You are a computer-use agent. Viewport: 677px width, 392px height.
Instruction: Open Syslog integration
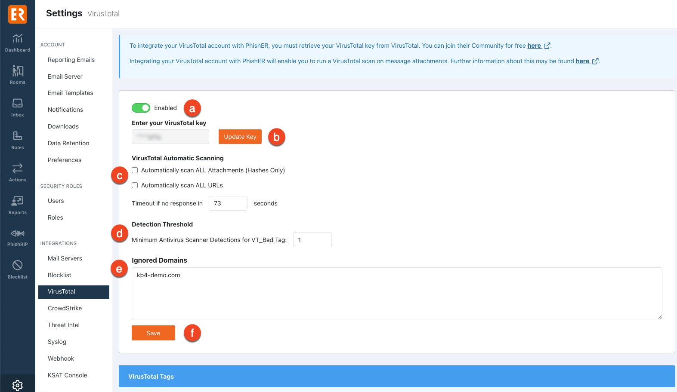[x=57, y=342]
